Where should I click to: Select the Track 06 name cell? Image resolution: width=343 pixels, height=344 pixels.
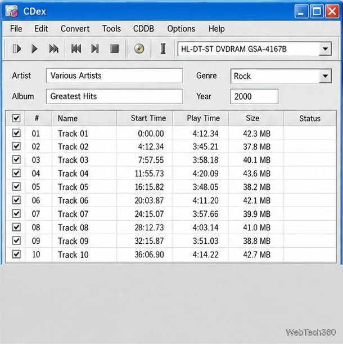[84, 200]
